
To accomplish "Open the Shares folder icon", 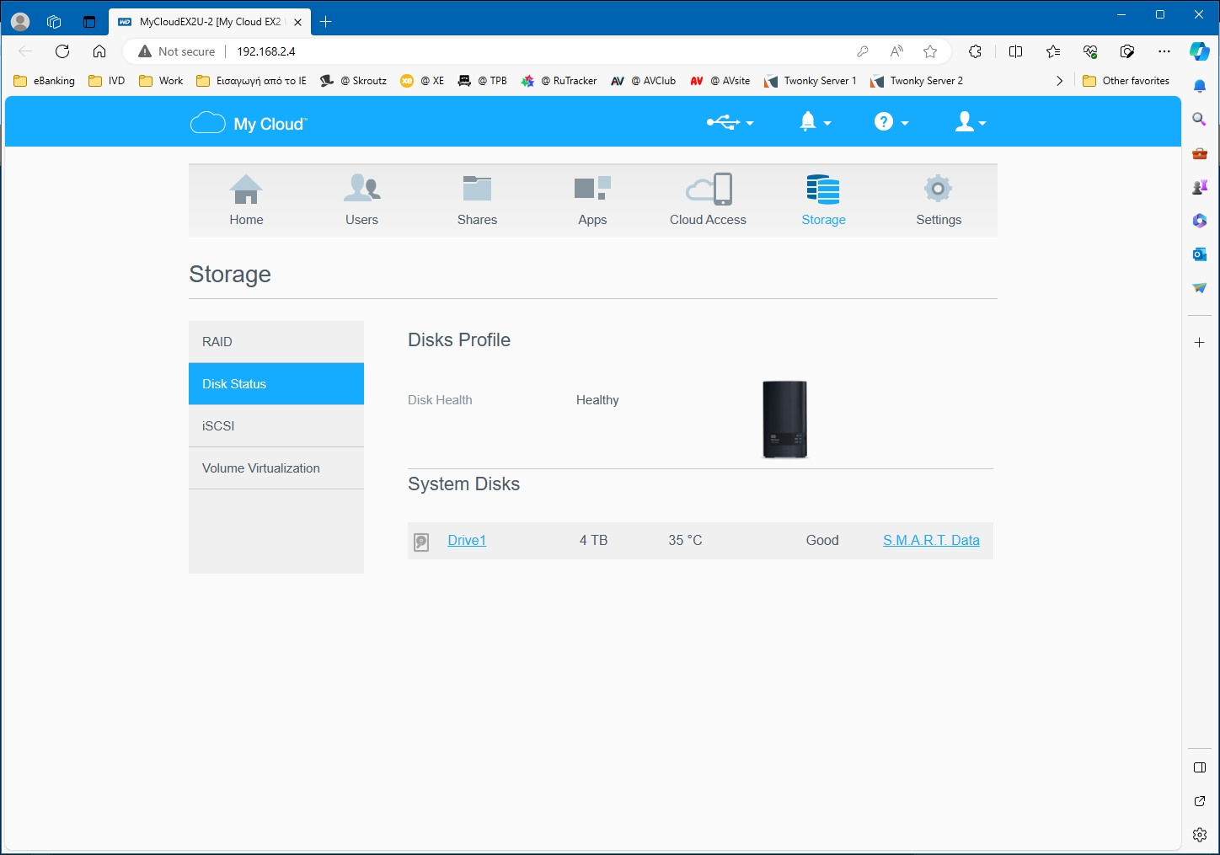I will pos(477,189).
